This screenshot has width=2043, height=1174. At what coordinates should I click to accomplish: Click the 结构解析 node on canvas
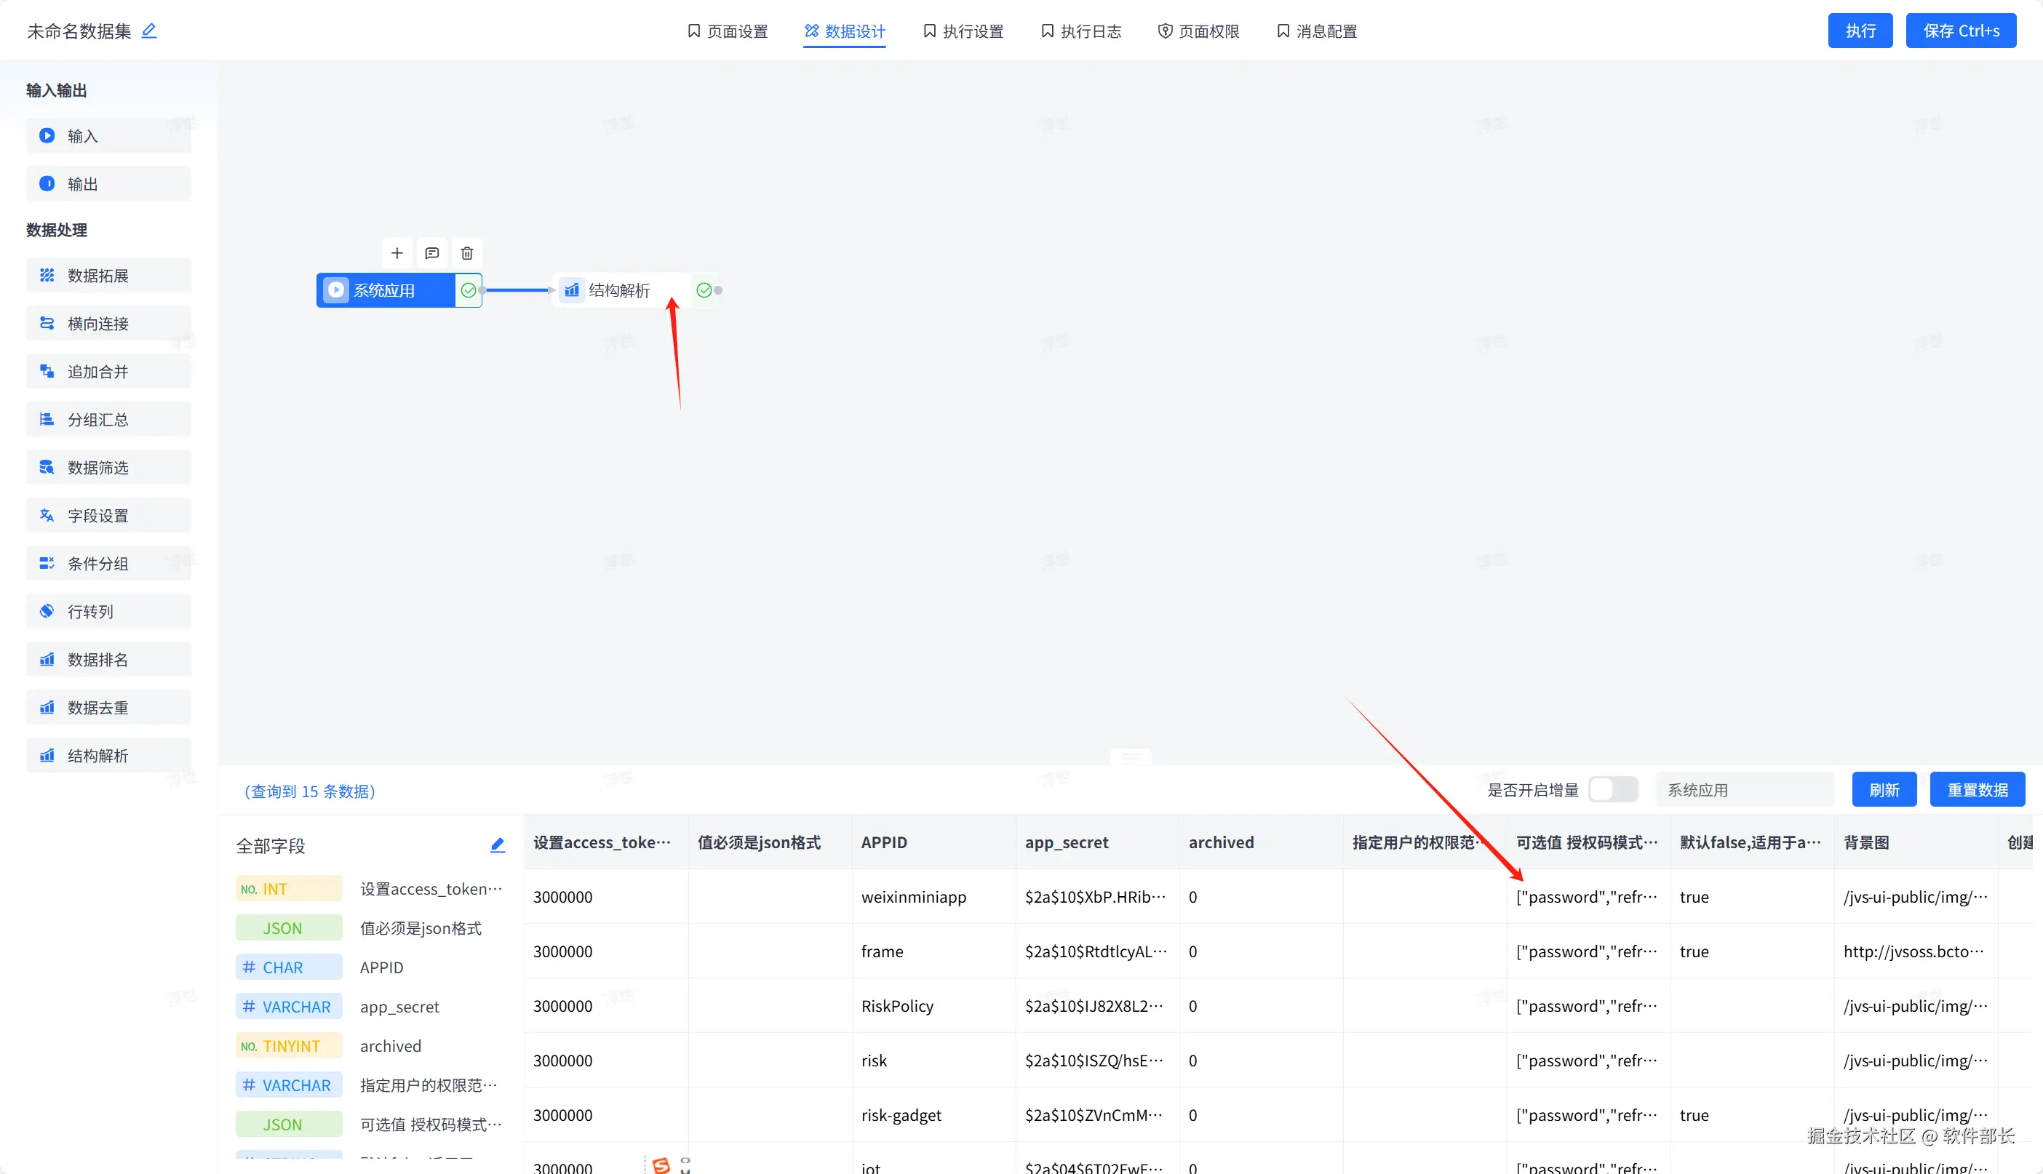[618, 290]
